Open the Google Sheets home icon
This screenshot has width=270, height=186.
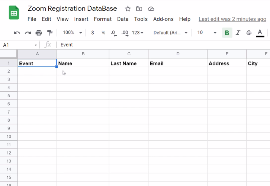point(14,13)
